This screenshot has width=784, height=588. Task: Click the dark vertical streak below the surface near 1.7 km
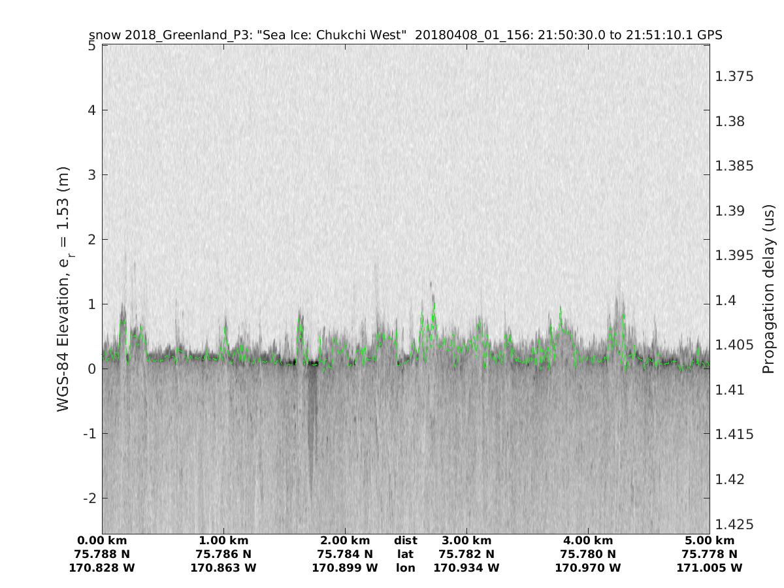312,425
